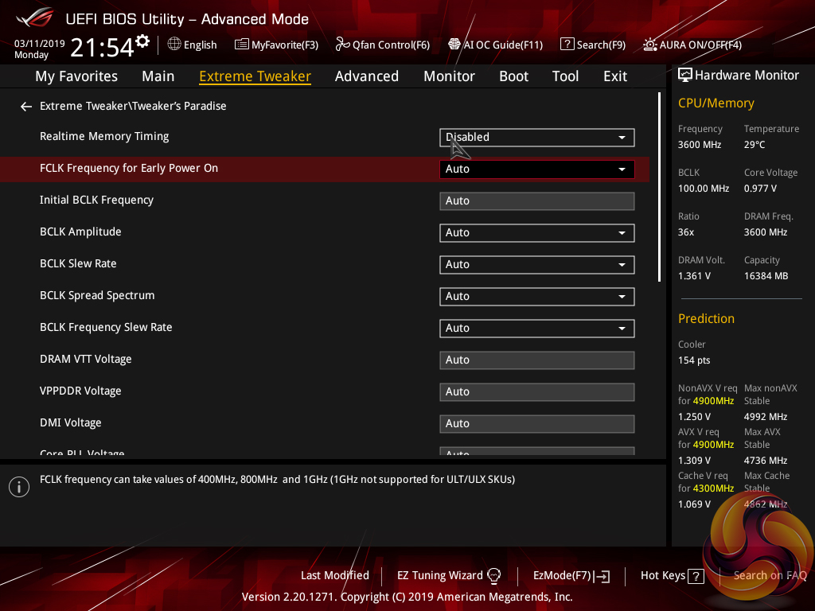Click the info icon in help panel
Viewport: 815px width, 611px height.
click(x=19, y=487)
